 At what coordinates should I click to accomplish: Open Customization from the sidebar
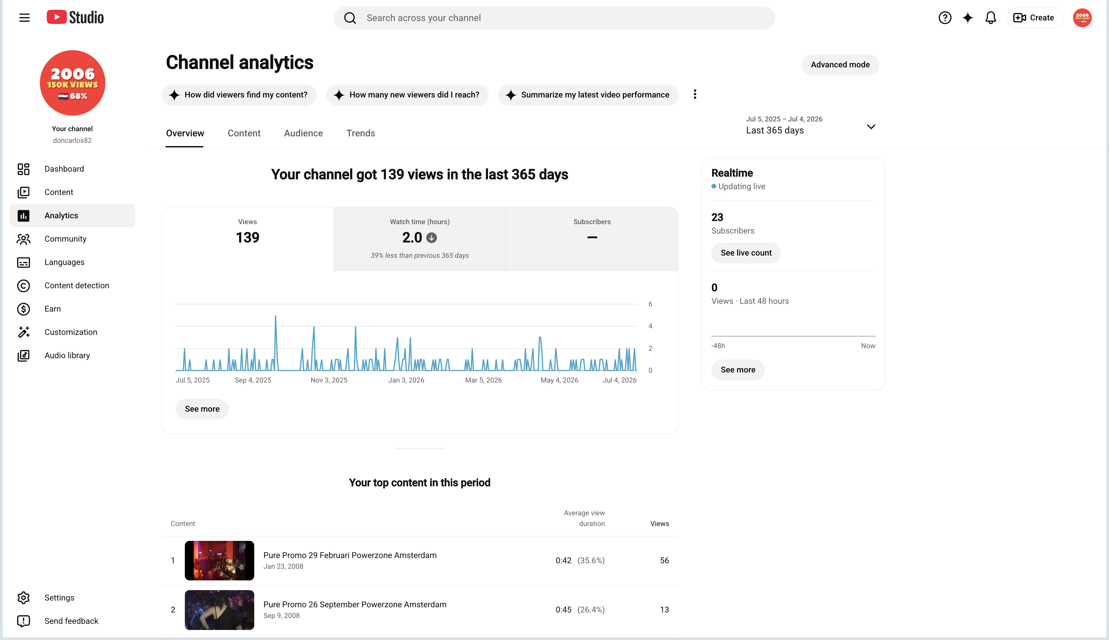73,332
